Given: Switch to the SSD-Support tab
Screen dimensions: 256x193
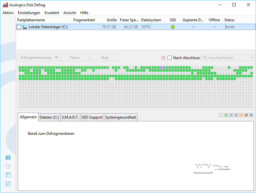Looking at the screenshot, I should (92, 117).
